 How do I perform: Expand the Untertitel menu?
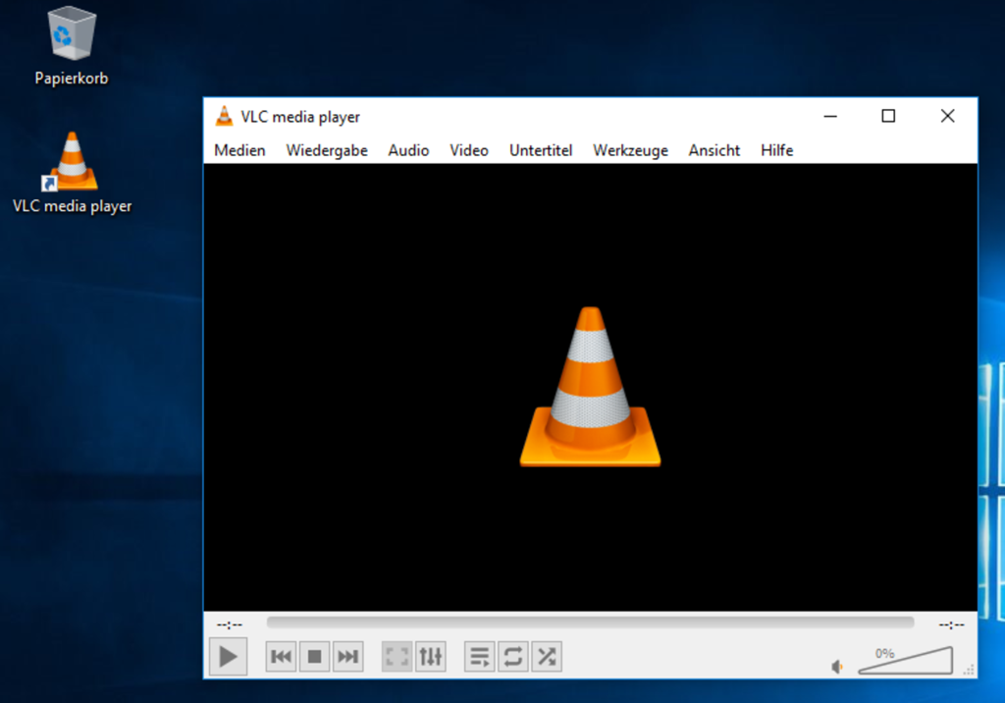541,150
